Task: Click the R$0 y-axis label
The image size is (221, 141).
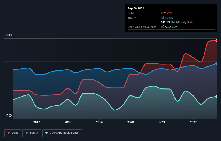Action: 9,116
